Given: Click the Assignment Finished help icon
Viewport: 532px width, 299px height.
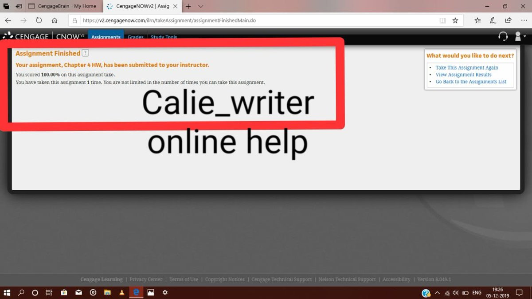Looking at the screenshot, I should (86, 53).
